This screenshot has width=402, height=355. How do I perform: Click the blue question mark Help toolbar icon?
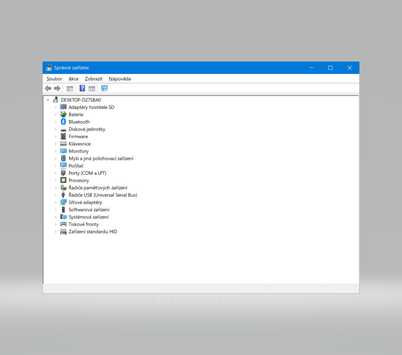(82, 88)
